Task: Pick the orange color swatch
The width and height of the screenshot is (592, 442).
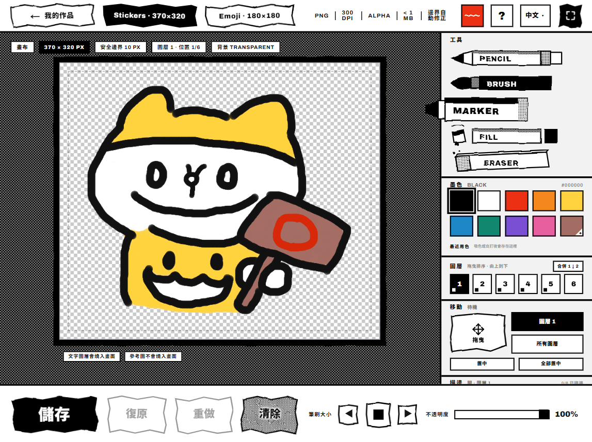Action: (x=544, y=201)
